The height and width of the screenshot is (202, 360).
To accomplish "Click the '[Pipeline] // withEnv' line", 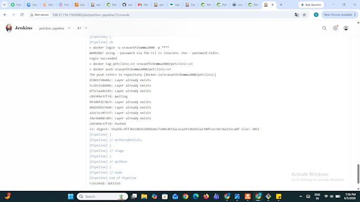I will (109, 161).
